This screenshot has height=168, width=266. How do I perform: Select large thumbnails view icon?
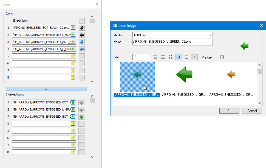click(186, 57)
